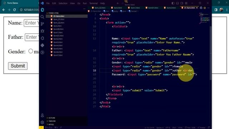Switch to the form_02.html editor tab

99,8
